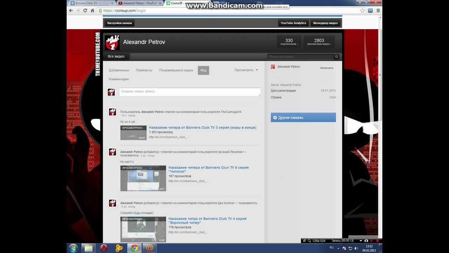Click the Настройки канала button
The width and height of the screenshot is (449, 253).
[119, 23]
